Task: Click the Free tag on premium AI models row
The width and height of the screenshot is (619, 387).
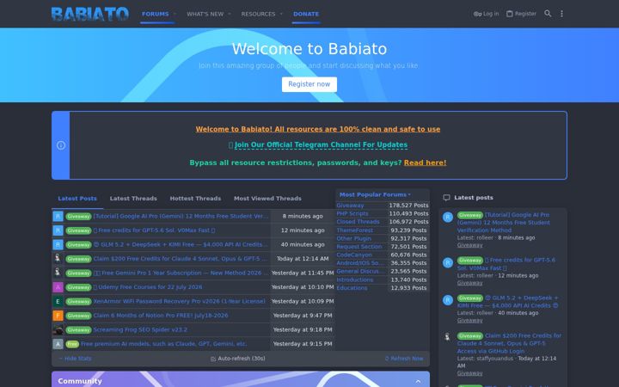Action: (x=72, y=344)
